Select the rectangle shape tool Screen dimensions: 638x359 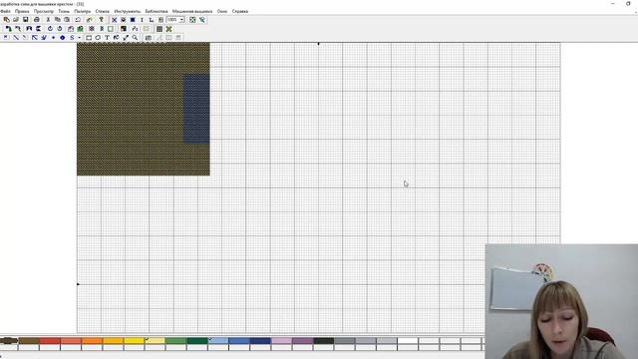pyautogui.click(x=89, y=38)
